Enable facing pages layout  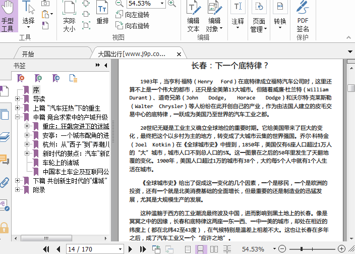tap(214, 249)
